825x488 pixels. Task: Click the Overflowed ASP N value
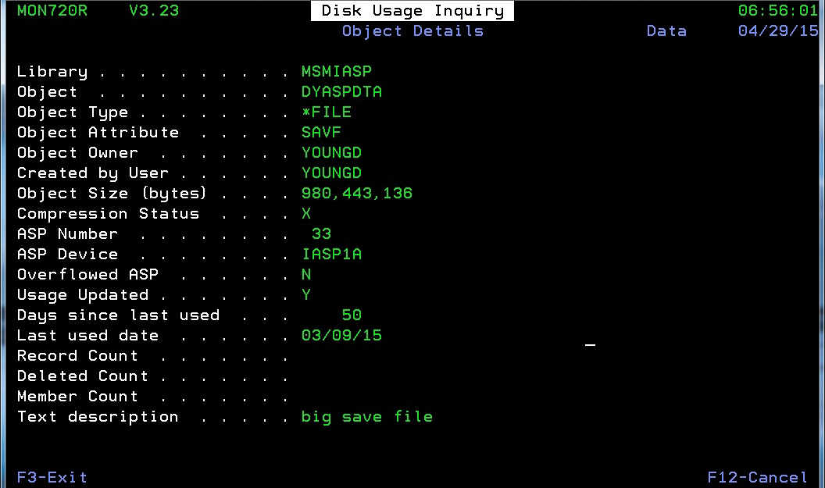tap(306, 275)
